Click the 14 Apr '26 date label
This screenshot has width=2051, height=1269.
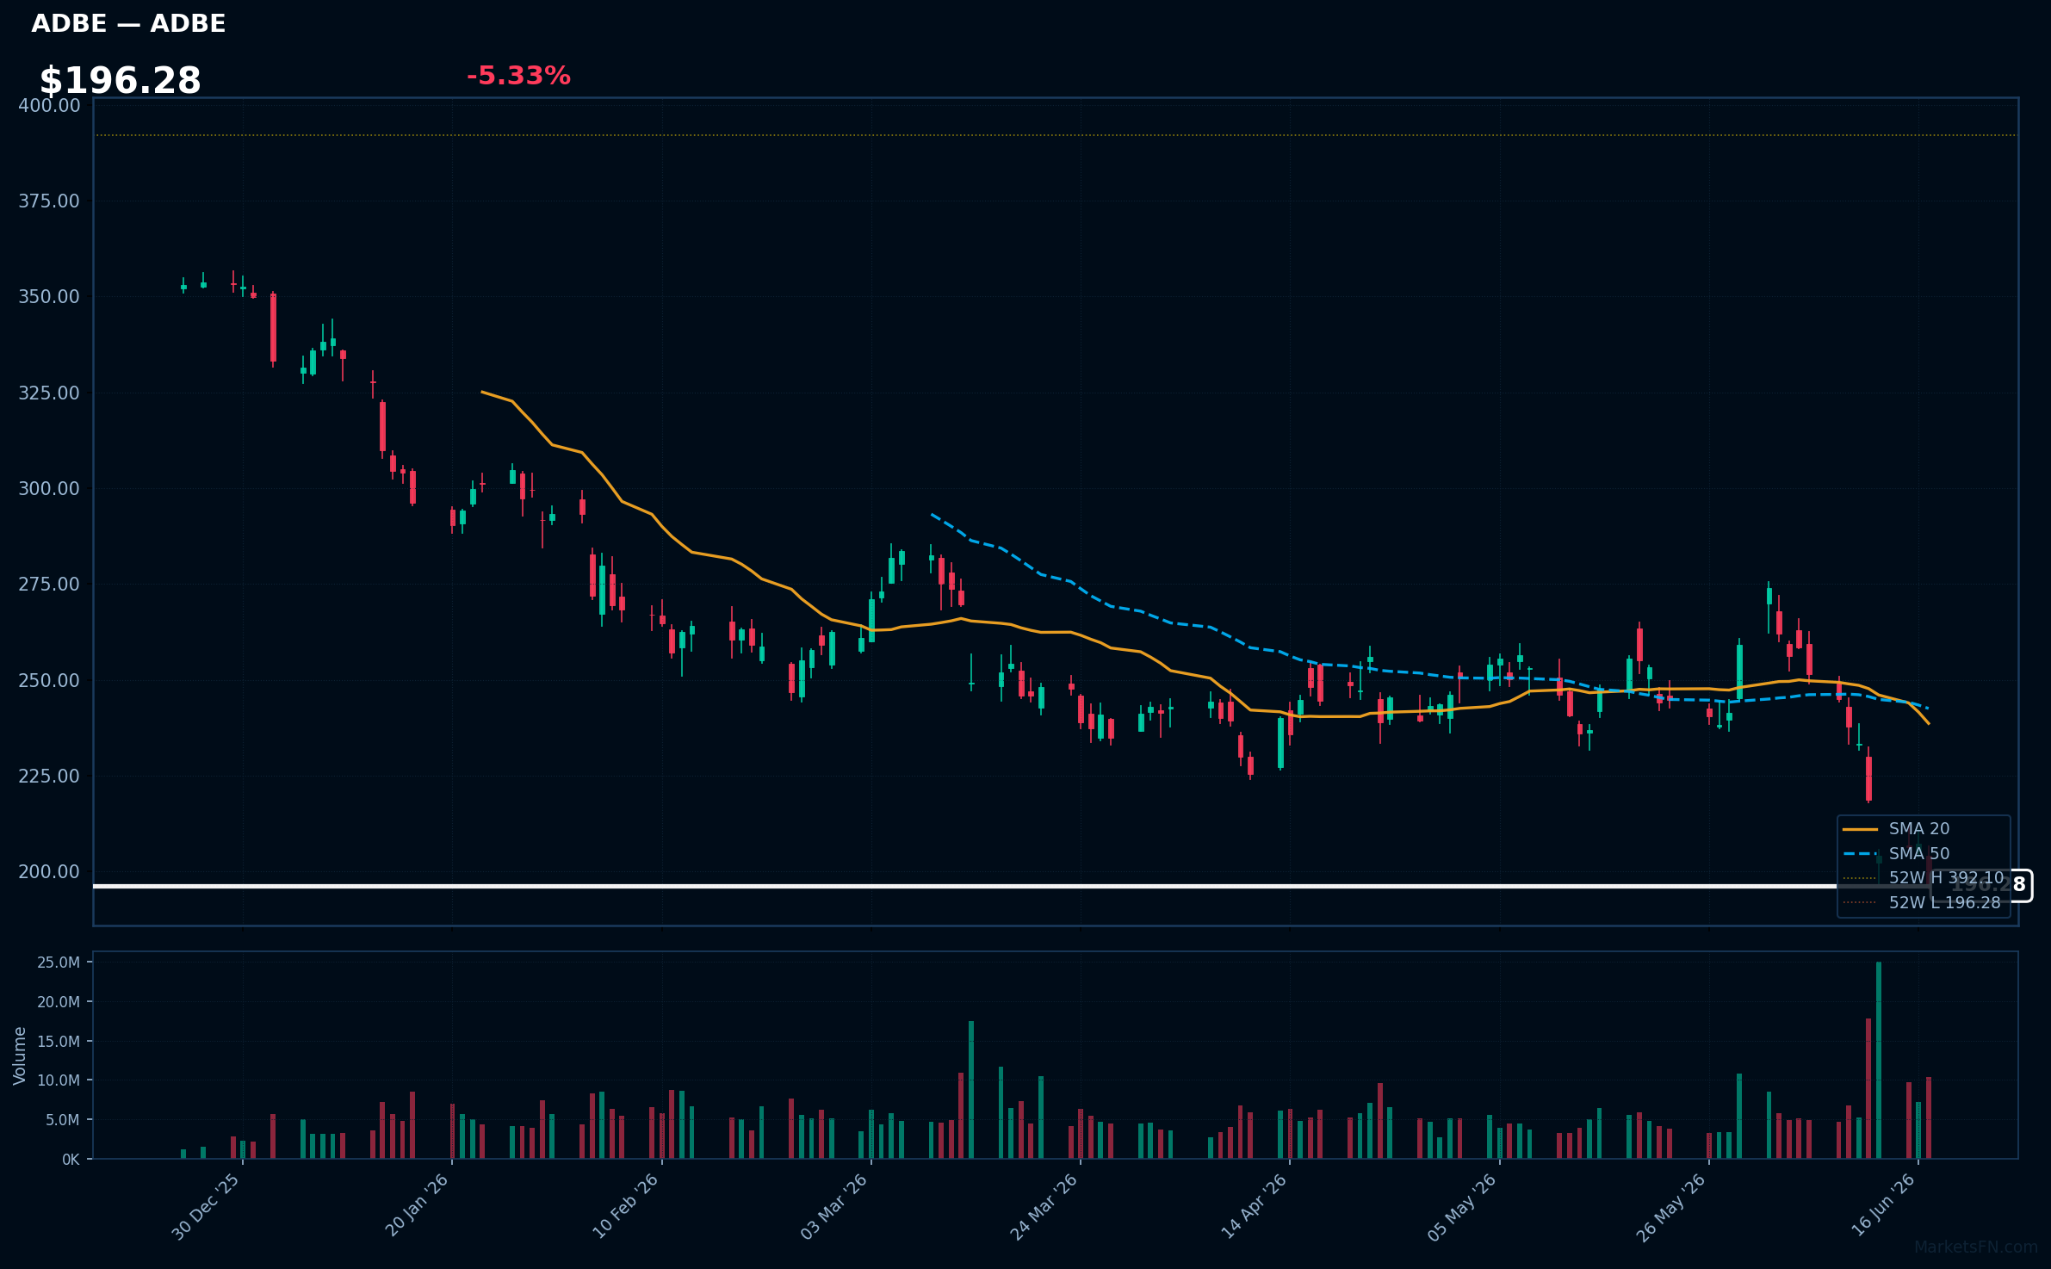pos(1254,1206)
